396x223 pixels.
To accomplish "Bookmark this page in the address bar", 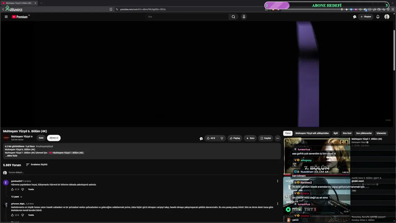I will point(111,9).
